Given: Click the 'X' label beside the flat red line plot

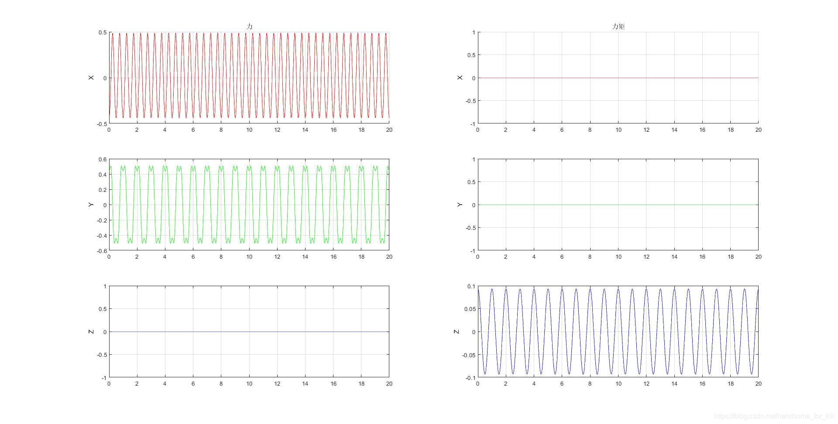Looking at the screenshot, I should pos(460,78).
